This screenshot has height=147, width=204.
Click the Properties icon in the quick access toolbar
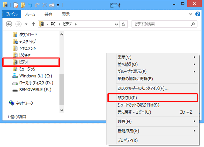coord(16,5)
